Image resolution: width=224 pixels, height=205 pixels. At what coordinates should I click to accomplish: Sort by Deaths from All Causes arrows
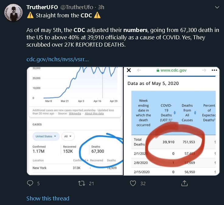(195, 113)
